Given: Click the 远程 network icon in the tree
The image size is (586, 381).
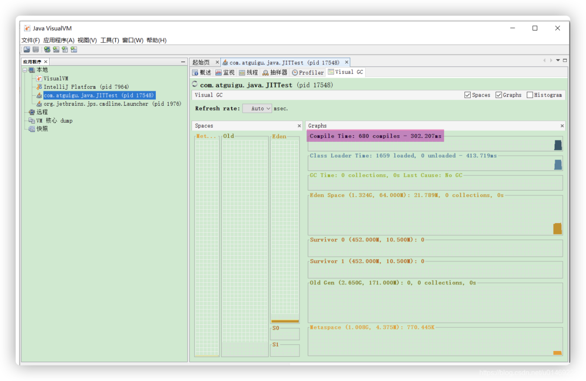Looking at the screenshot, I should point(32,112).
